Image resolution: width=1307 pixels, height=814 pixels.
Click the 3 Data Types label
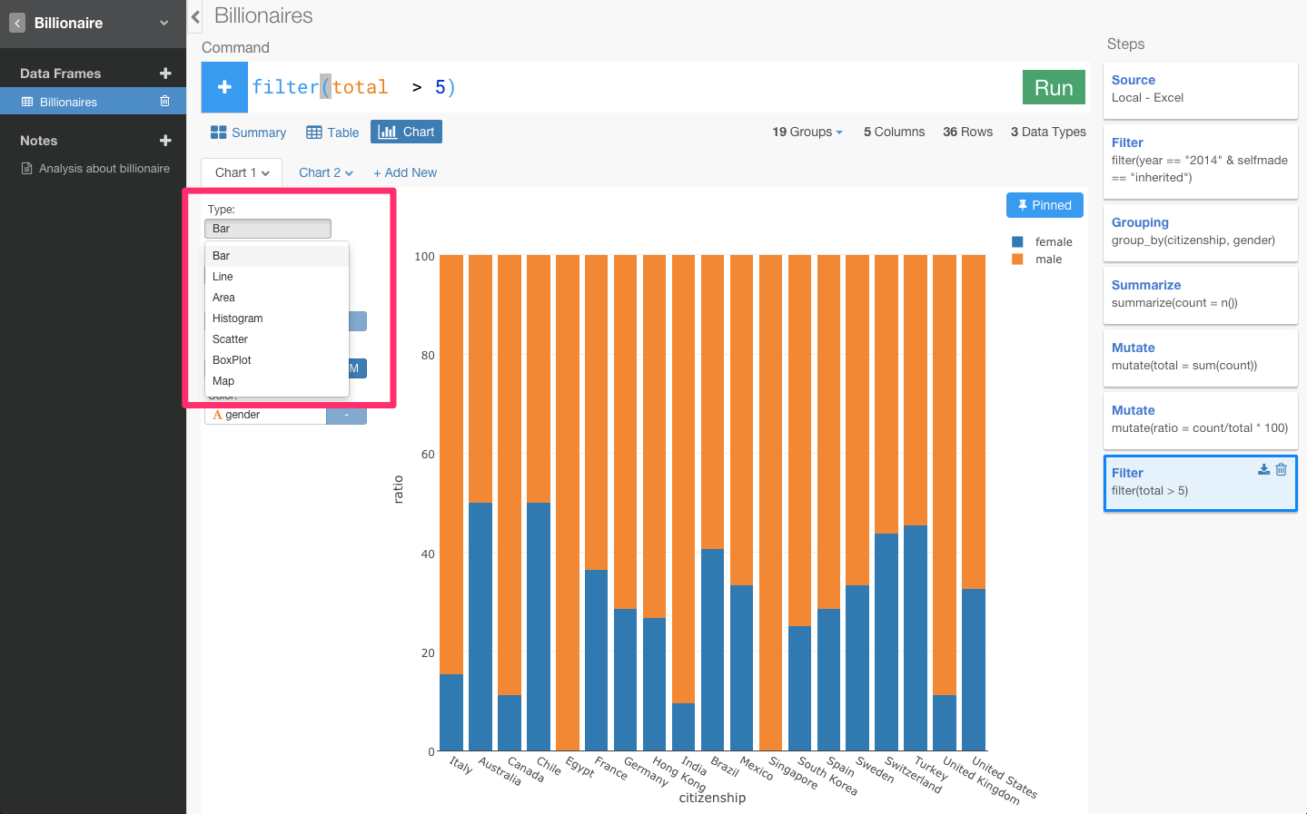point(1048,132)
